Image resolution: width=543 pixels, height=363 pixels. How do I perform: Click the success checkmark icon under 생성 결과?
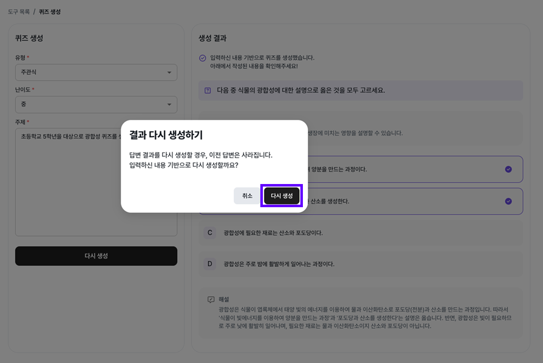[x=202, y=59]
